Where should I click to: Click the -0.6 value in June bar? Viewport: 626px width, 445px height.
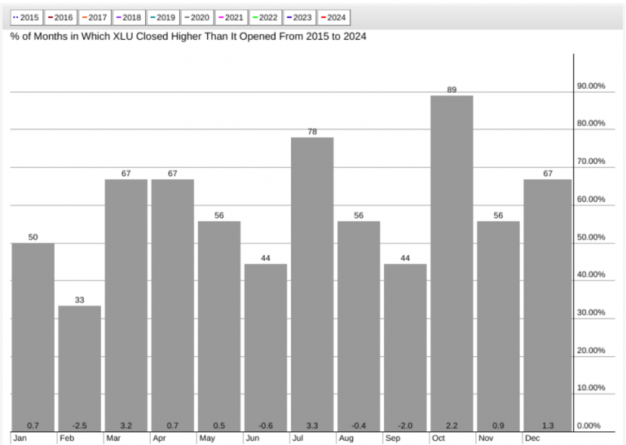(x=266, y=425)
